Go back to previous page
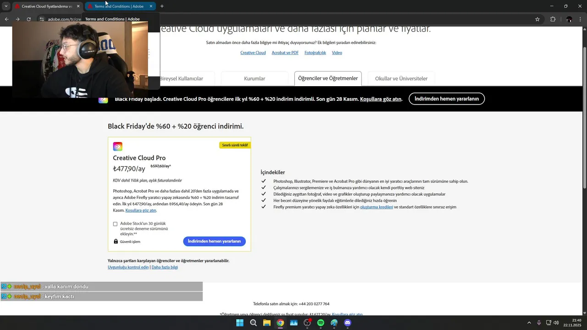The width and height of the screenshot is (587, 330). (x=6, y=19)
